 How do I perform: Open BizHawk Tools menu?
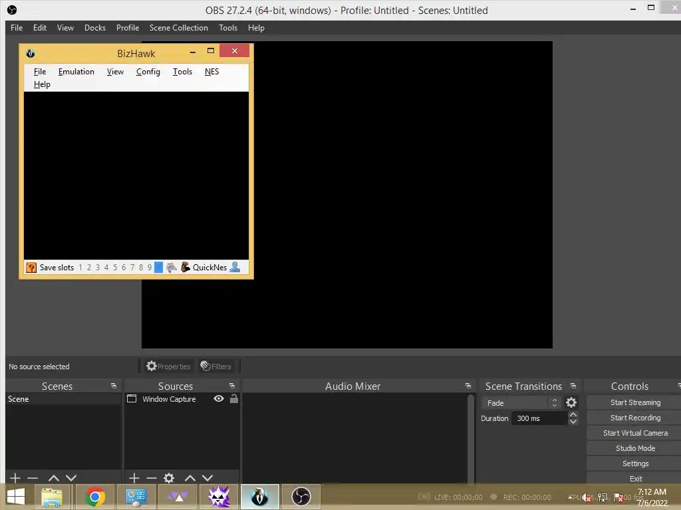182,72
